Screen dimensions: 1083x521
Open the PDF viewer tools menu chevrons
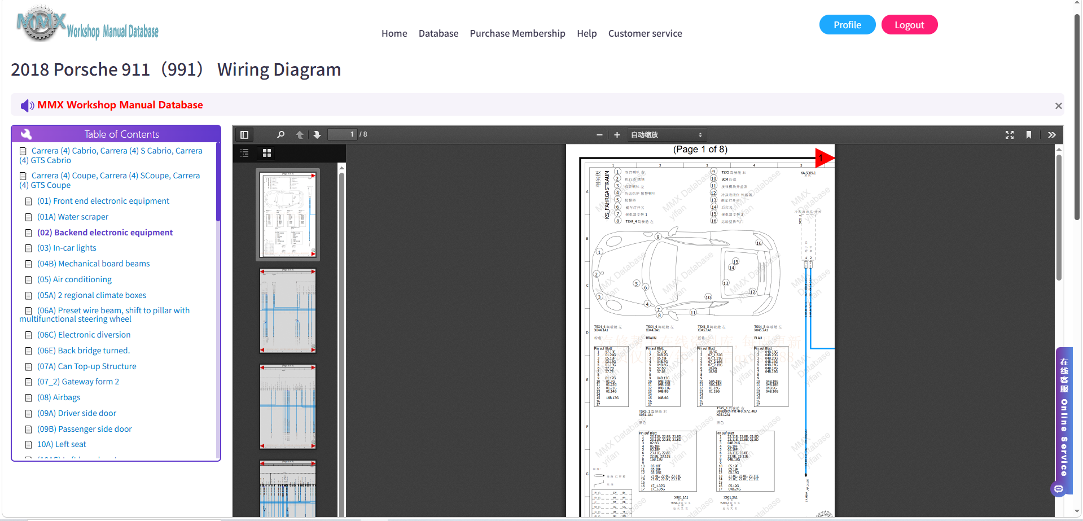tap(1052, 135)
